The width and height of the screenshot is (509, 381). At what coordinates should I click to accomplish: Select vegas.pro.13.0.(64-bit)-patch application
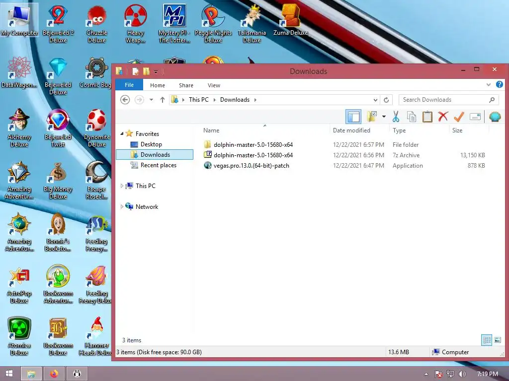point(251,166)
